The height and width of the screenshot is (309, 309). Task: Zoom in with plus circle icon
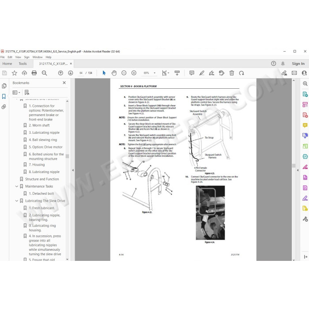click(134, 73)
